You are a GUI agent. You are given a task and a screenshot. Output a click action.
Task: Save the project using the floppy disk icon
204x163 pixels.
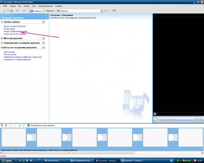point(12,11)
